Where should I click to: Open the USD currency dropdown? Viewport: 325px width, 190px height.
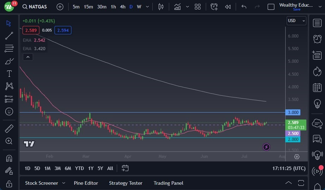(296, 21)
